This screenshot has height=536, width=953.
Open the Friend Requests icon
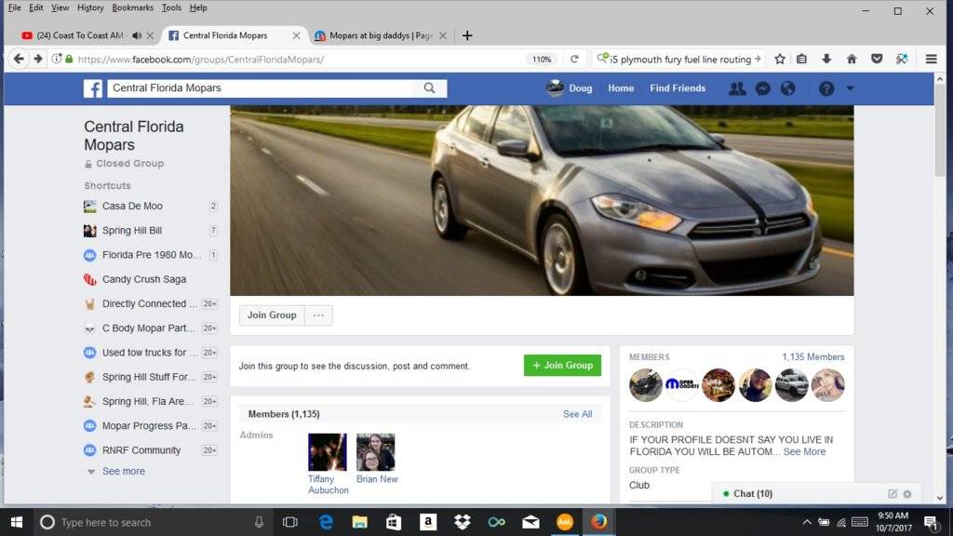(737, 88)
